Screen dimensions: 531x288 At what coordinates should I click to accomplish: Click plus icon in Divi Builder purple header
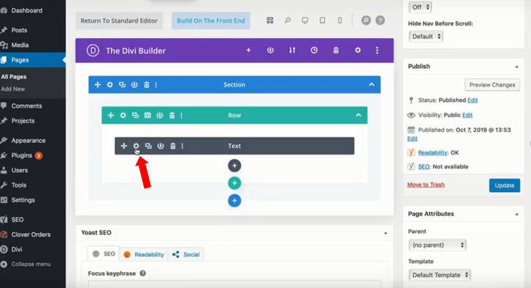pos(249,51)
